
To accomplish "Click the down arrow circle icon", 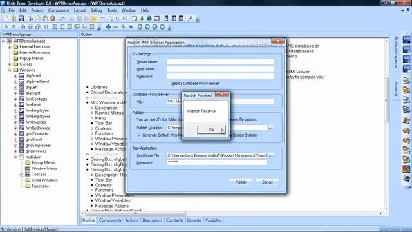I will click(162, 27).
